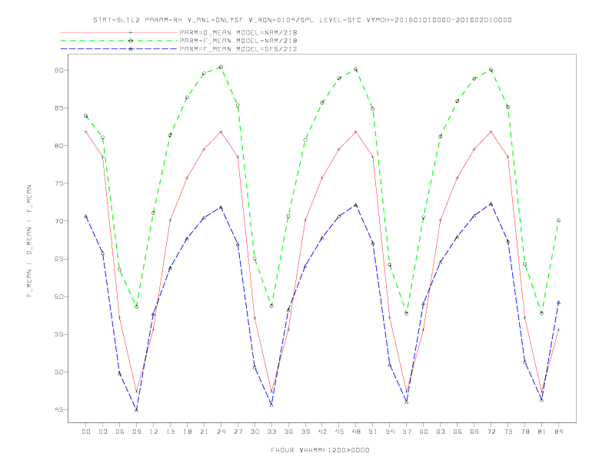609x470 pixels.
Task: Click the x-axis label FHOUR VHHMM:1200>0000
Action: point(320,450)
